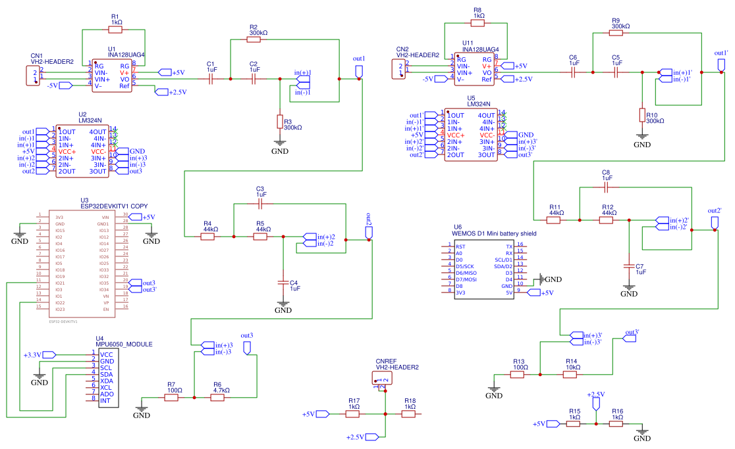The width and height of the screenshot is (735, 449).
Task: Select the out3' net port above R14
Action: (x=629, y=338)
